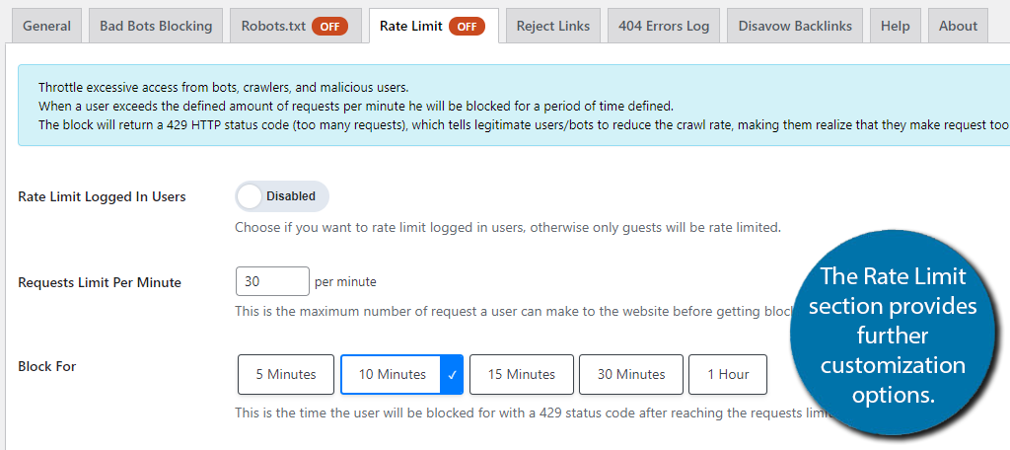Set block duration to 5 Minutes
Screen dimensions: 1010x450
286,375
